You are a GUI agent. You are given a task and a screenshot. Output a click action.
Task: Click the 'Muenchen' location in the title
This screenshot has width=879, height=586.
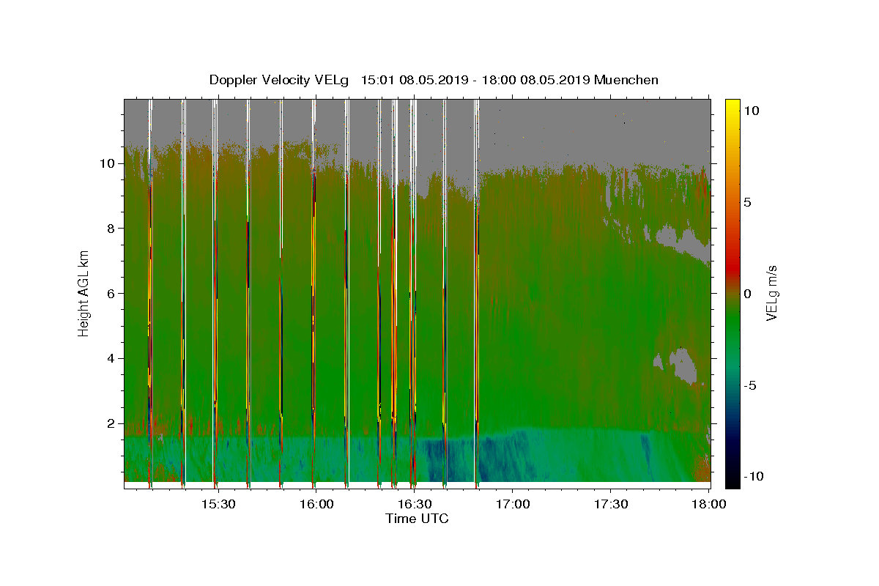tap(626, 80)
